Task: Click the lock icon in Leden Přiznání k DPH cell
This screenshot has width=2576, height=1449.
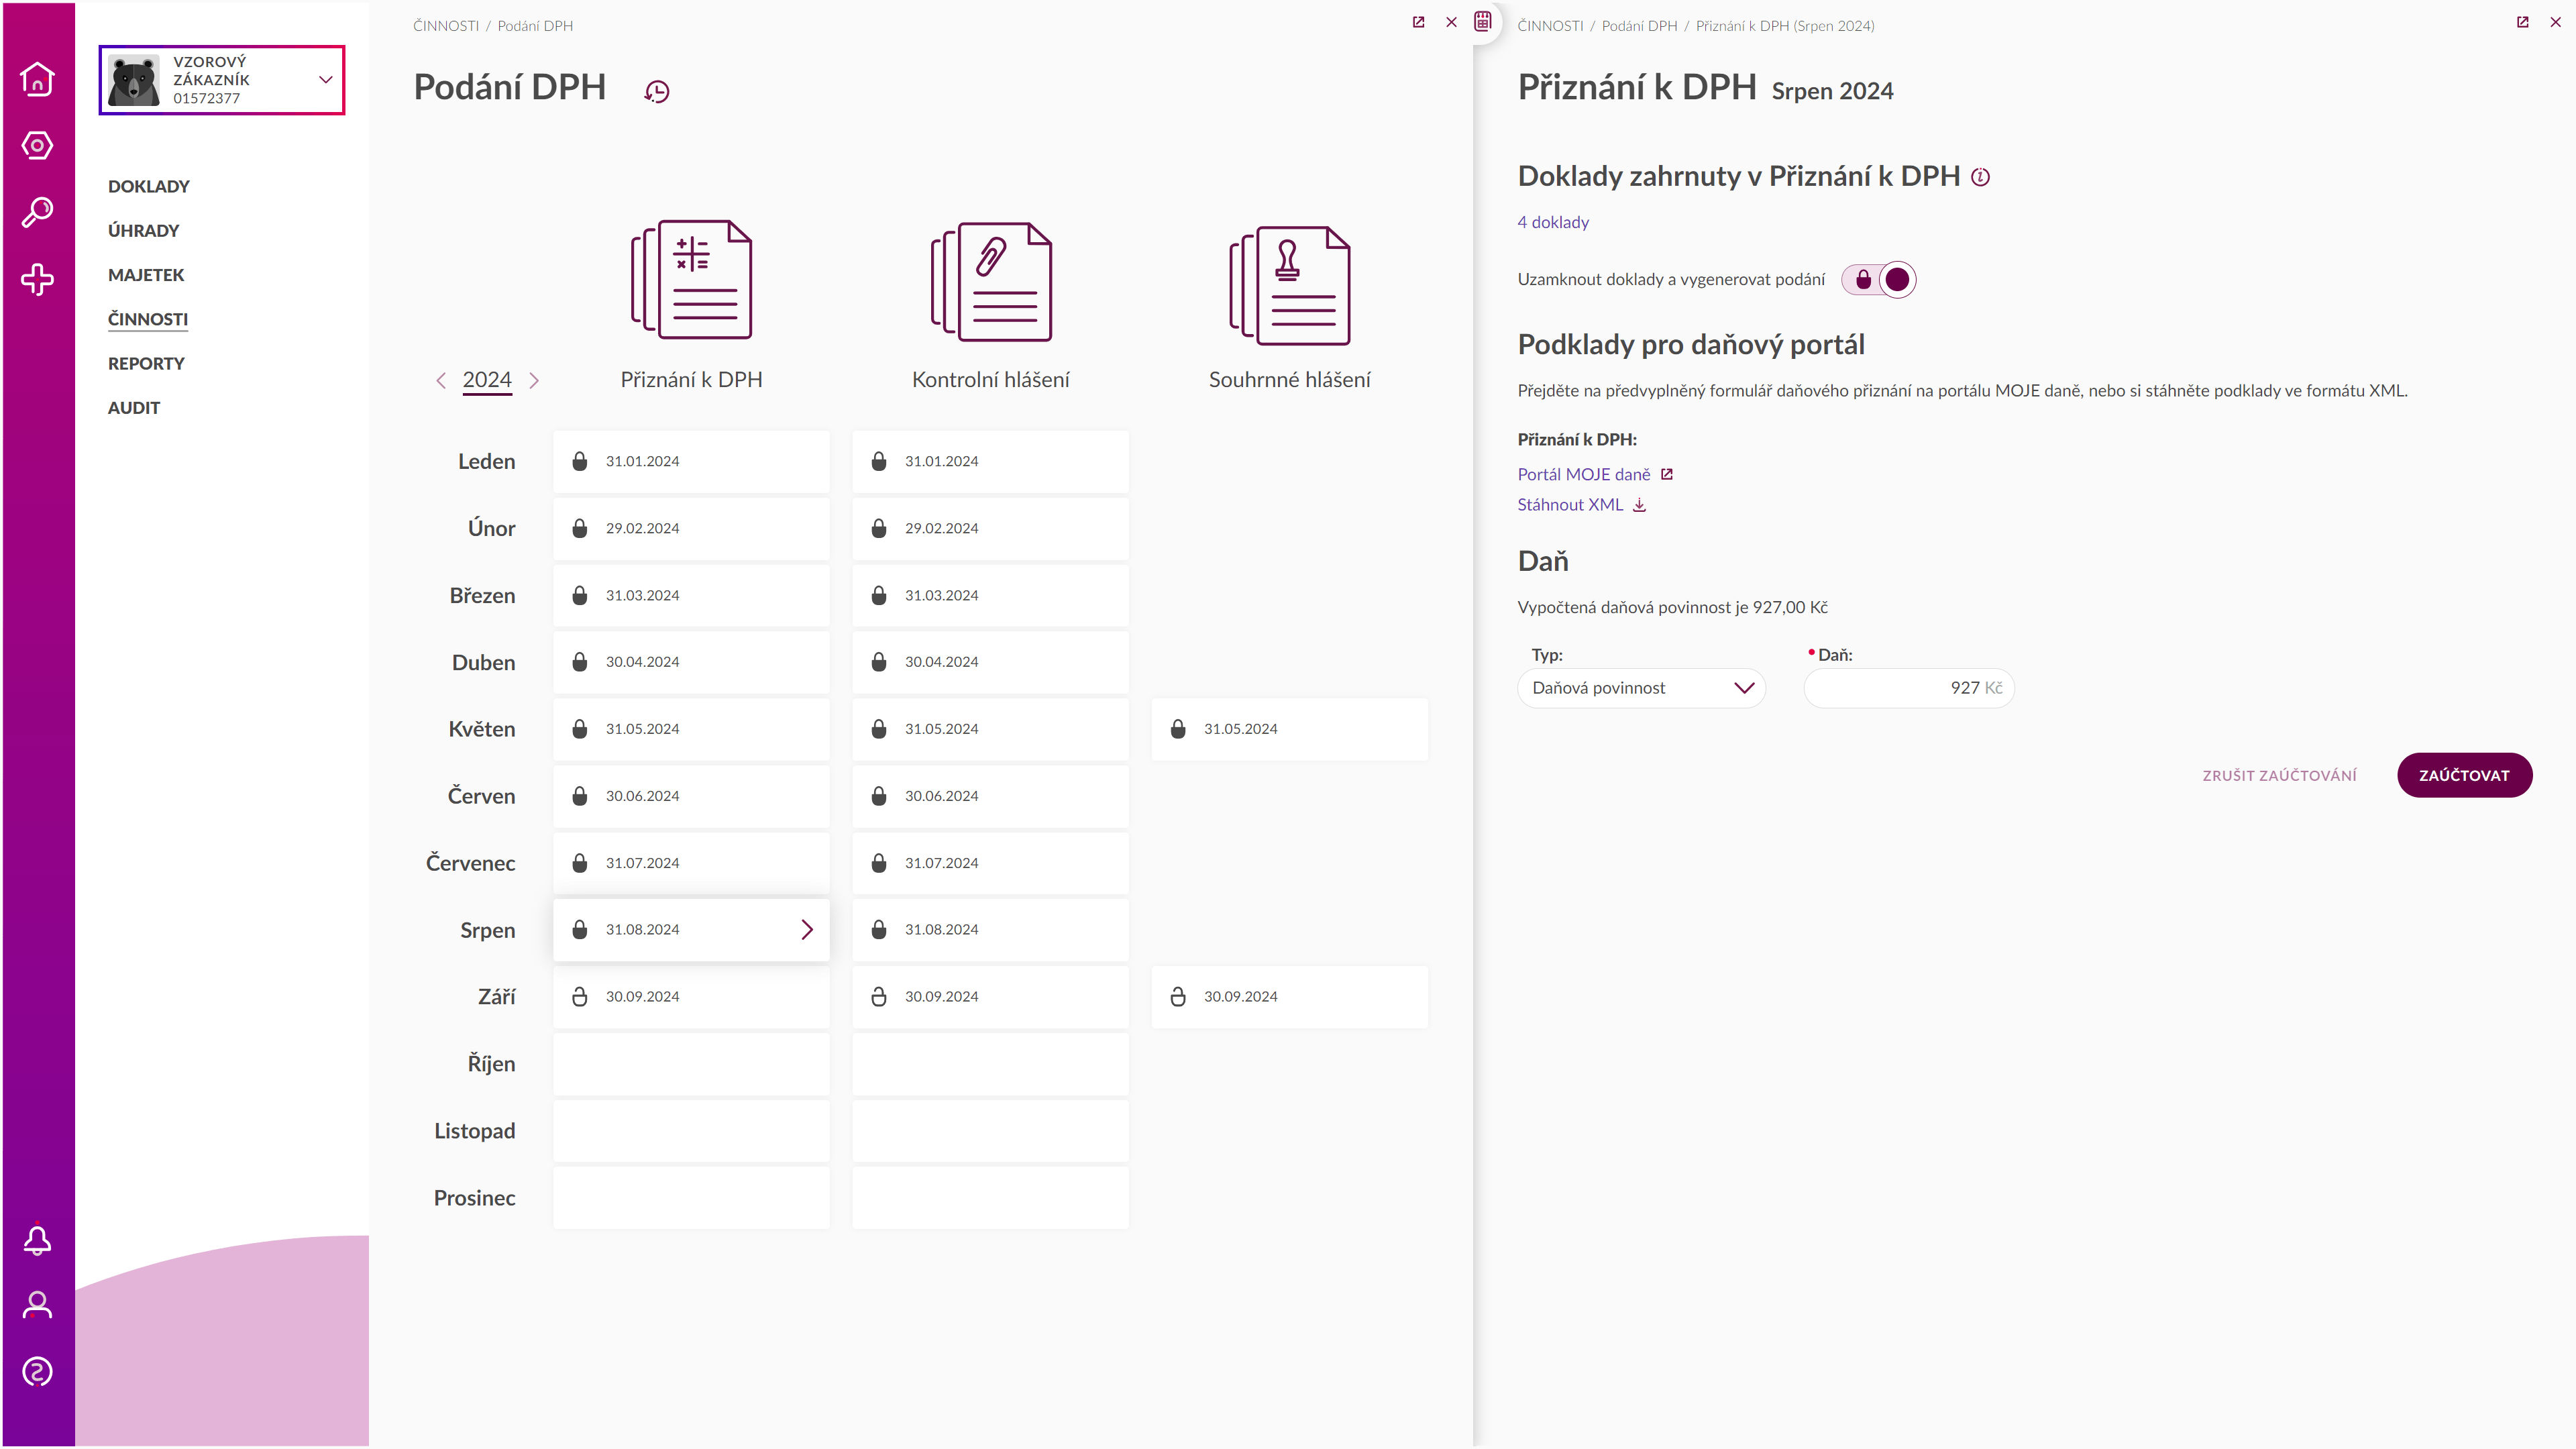Action: point(579,461)
